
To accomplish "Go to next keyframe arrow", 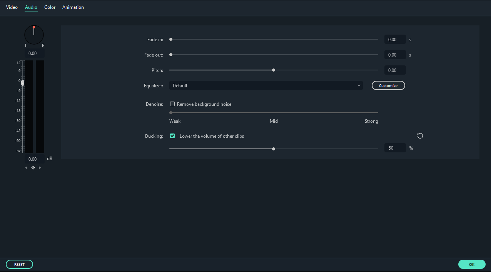I will coord(40,168).
